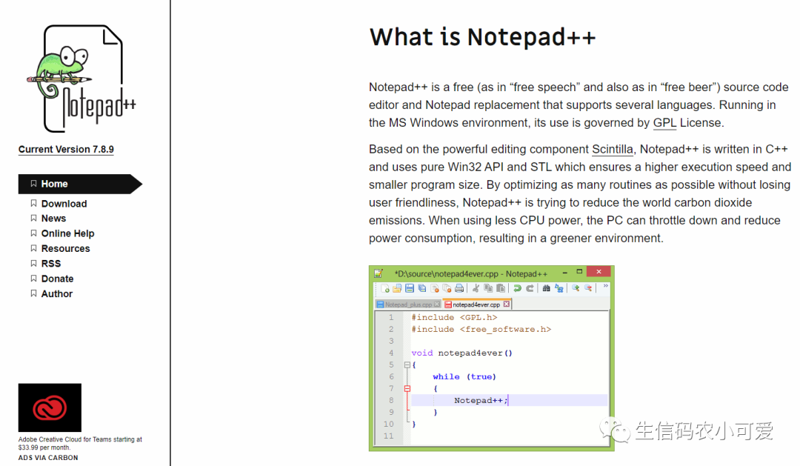Collapse code fold at line 5
Viewport: 800px width, 466px height.
point(407,365)
